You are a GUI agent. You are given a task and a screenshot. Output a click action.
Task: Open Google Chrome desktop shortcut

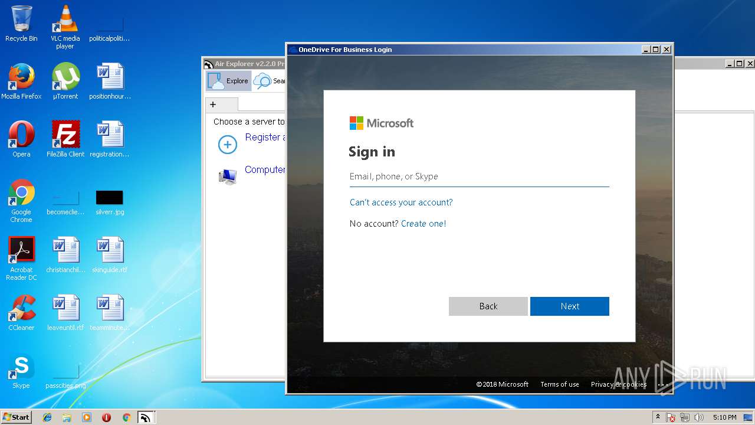pyautogui.click(x=21, y=201)
